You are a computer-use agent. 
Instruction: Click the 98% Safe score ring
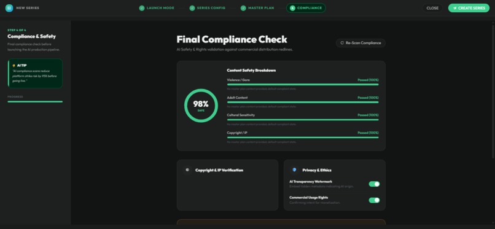(x=201, y=106)
